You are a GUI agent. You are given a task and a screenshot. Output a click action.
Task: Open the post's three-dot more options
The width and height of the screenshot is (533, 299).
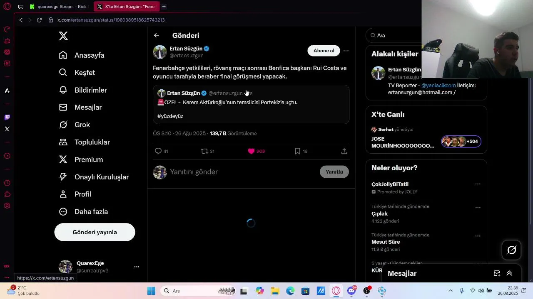[x=346, y=51]
